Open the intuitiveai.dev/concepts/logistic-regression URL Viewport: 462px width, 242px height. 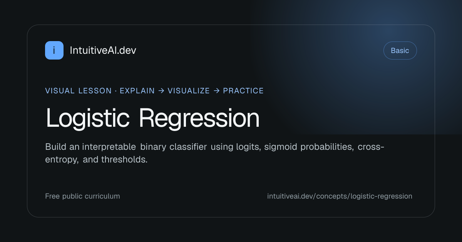tap(340, 196)
